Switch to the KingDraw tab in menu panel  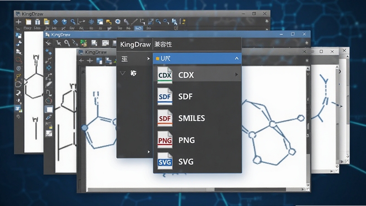[135, 44]
